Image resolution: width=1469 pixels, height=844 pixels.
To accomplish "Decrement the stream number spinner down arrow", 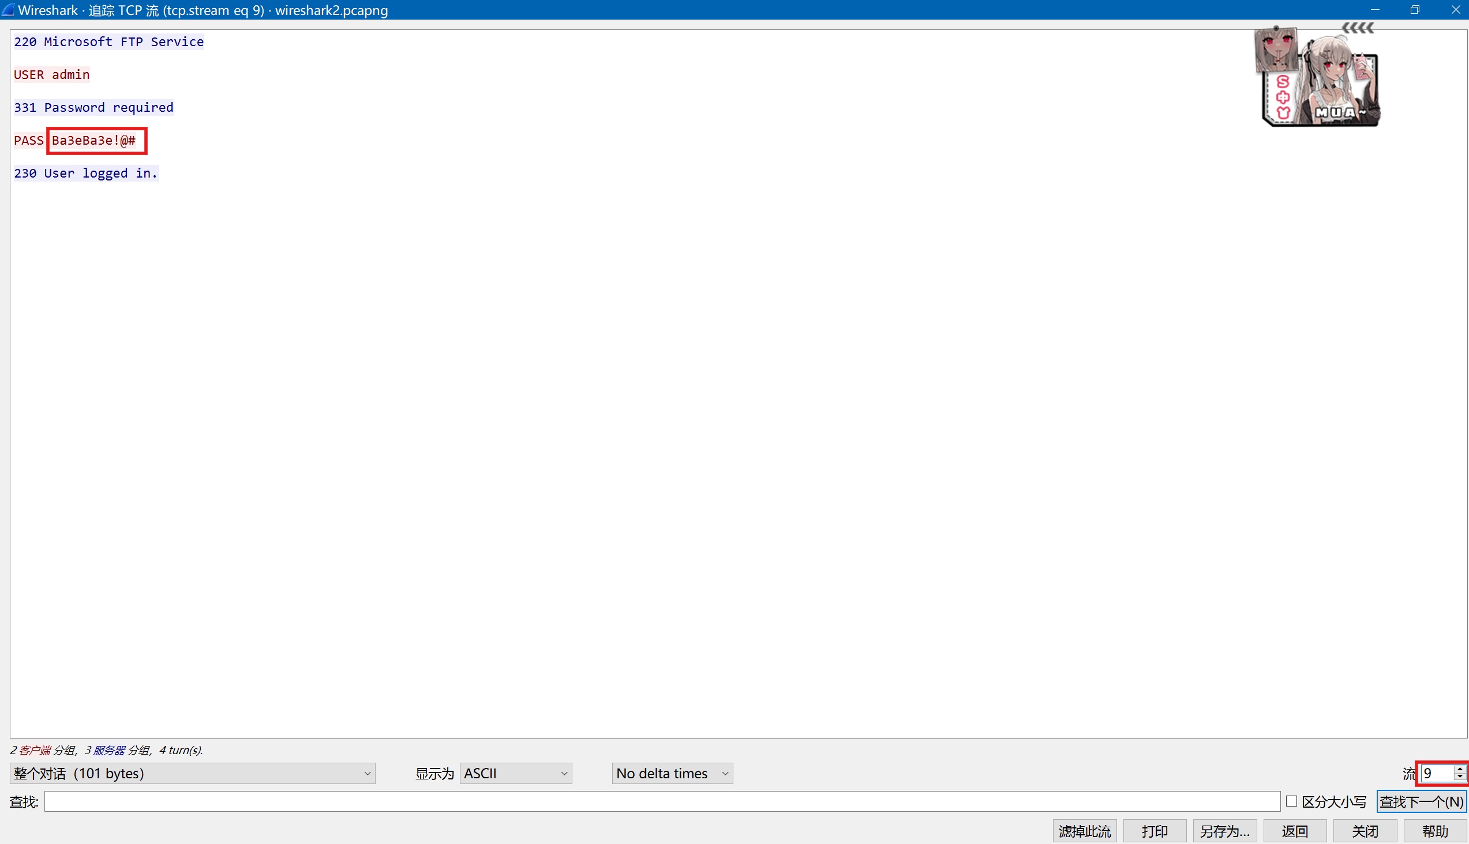I will [x=1460, y=777].
